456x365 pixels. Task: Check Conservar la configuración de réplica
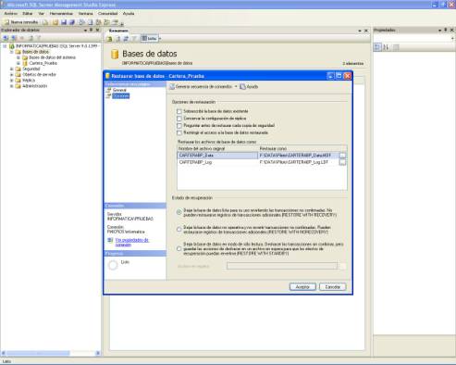tap(179, 119)
